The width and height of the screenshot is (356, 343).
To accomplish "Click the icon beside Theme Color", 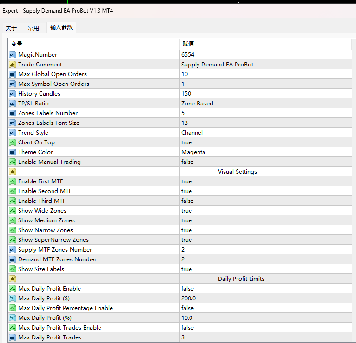I will (x=13, y=152).
